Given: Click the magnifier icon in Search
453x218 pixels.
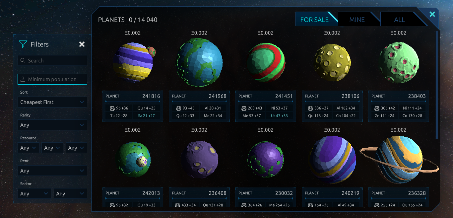Looking at the screenshot, I should click(23, 60).
